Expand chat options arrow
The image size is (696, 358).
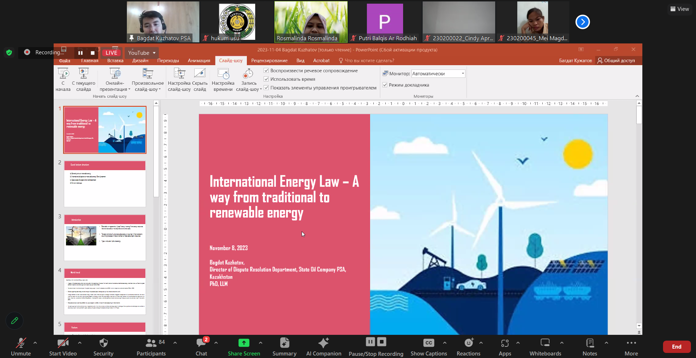coord(216,342)
